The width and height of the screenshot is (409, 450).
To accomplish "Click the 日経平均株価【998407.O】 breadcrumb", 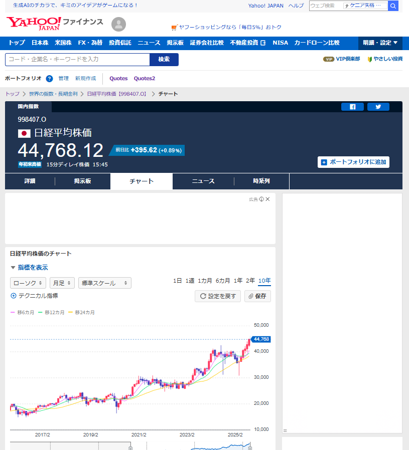I will (117, 94).
